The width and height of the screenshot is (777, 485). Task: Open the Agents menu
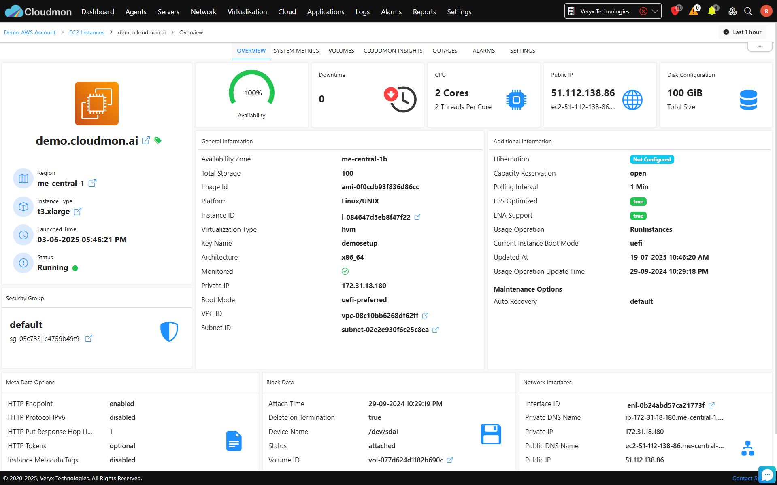136,12
